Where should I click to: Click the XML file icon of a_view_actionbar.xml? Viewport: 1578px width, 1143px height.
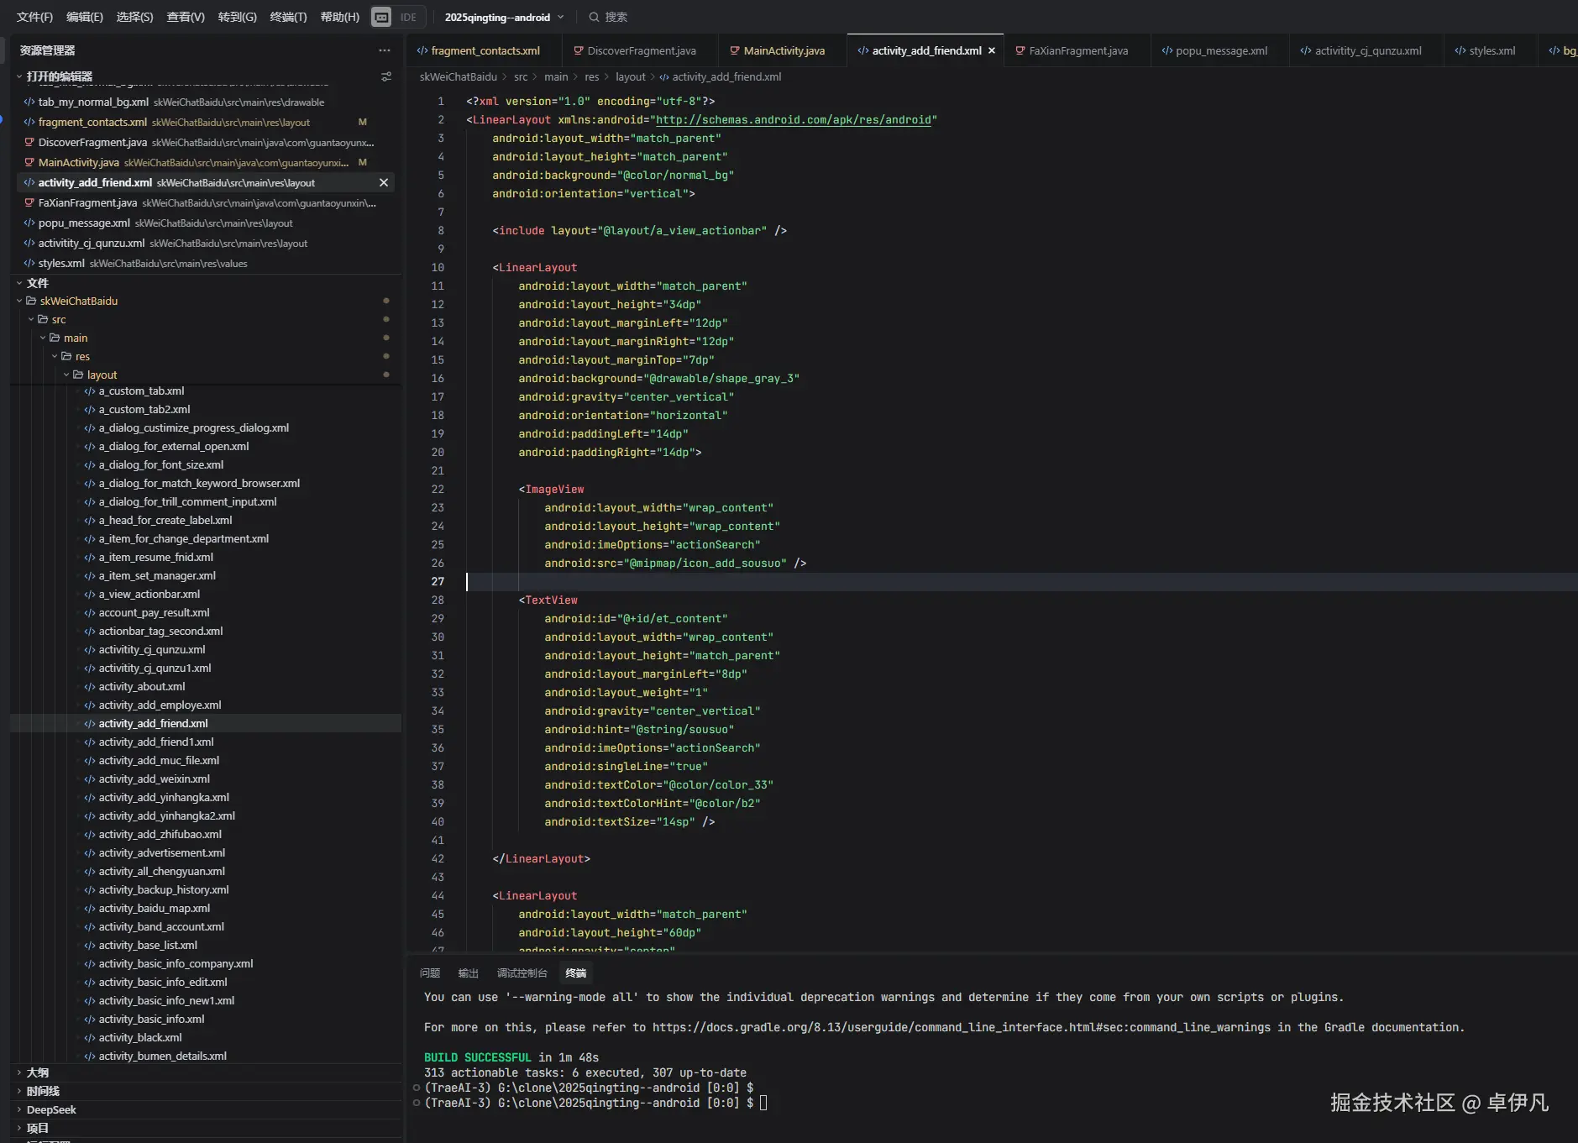[89, 595]
